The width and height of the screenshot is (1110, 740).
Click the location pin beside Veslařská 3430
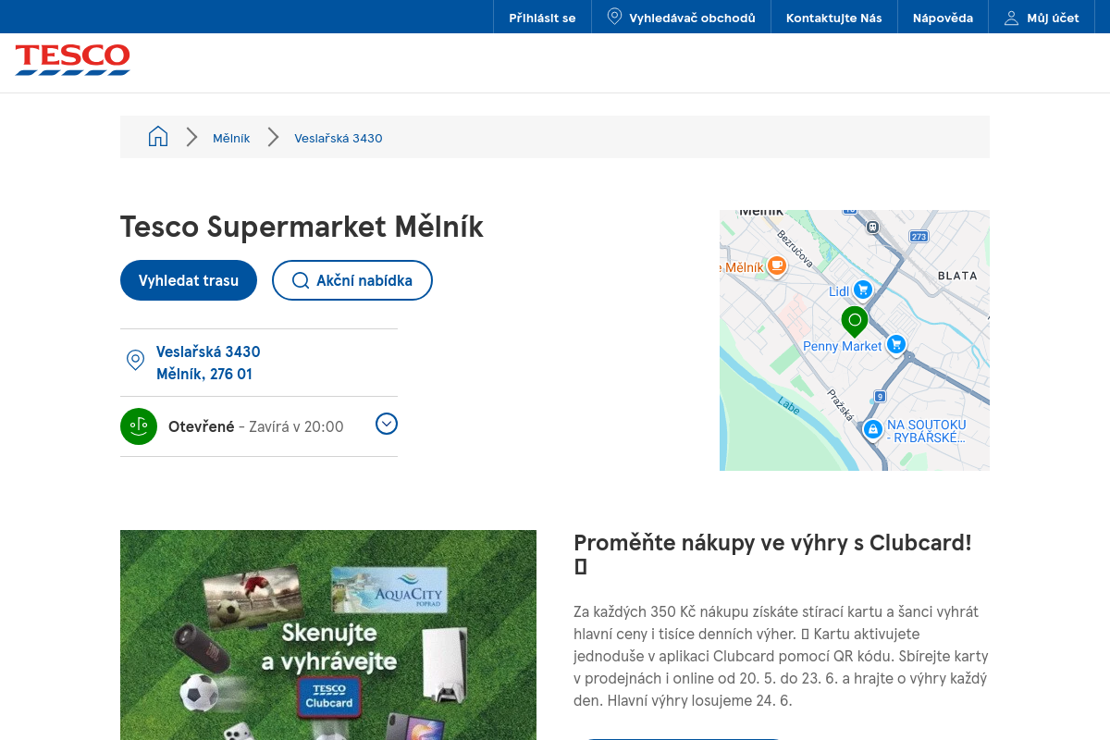135,360
